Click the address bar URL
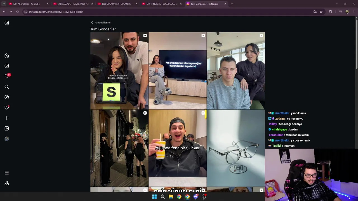The width and height of the screenshot is (358, 201). [56, 12]
